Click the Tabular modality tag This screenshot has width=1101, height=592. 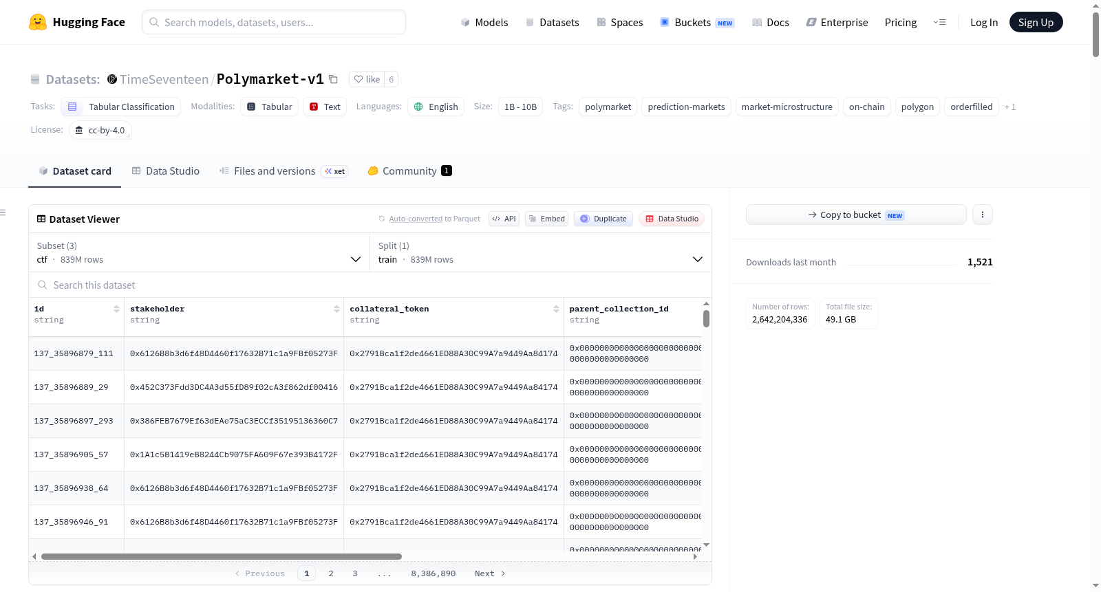click(270, 107)
